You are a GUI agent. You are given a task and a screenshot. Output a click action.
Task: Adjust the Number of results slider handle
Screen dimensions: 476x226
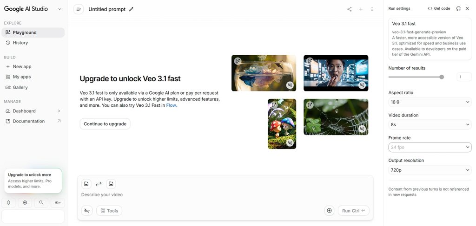coord(442,77)
